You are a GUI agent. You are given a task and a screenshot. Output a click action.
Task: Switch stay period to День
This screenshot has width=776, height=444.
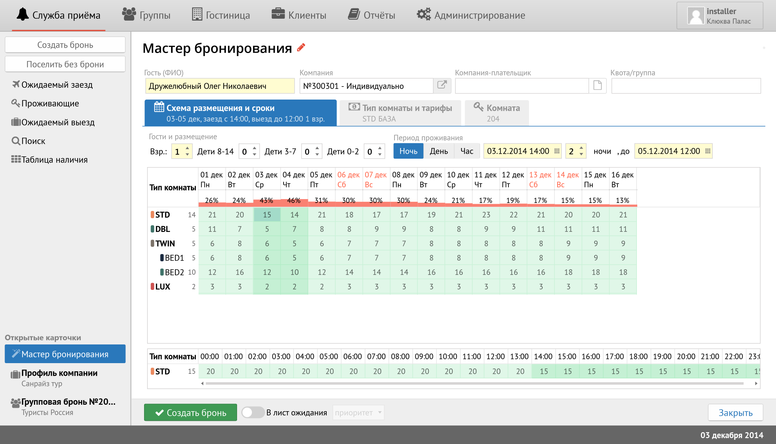coord(439,151)
